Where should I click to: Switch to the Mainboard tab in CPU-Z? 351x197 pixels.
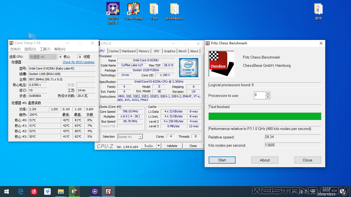129,51
